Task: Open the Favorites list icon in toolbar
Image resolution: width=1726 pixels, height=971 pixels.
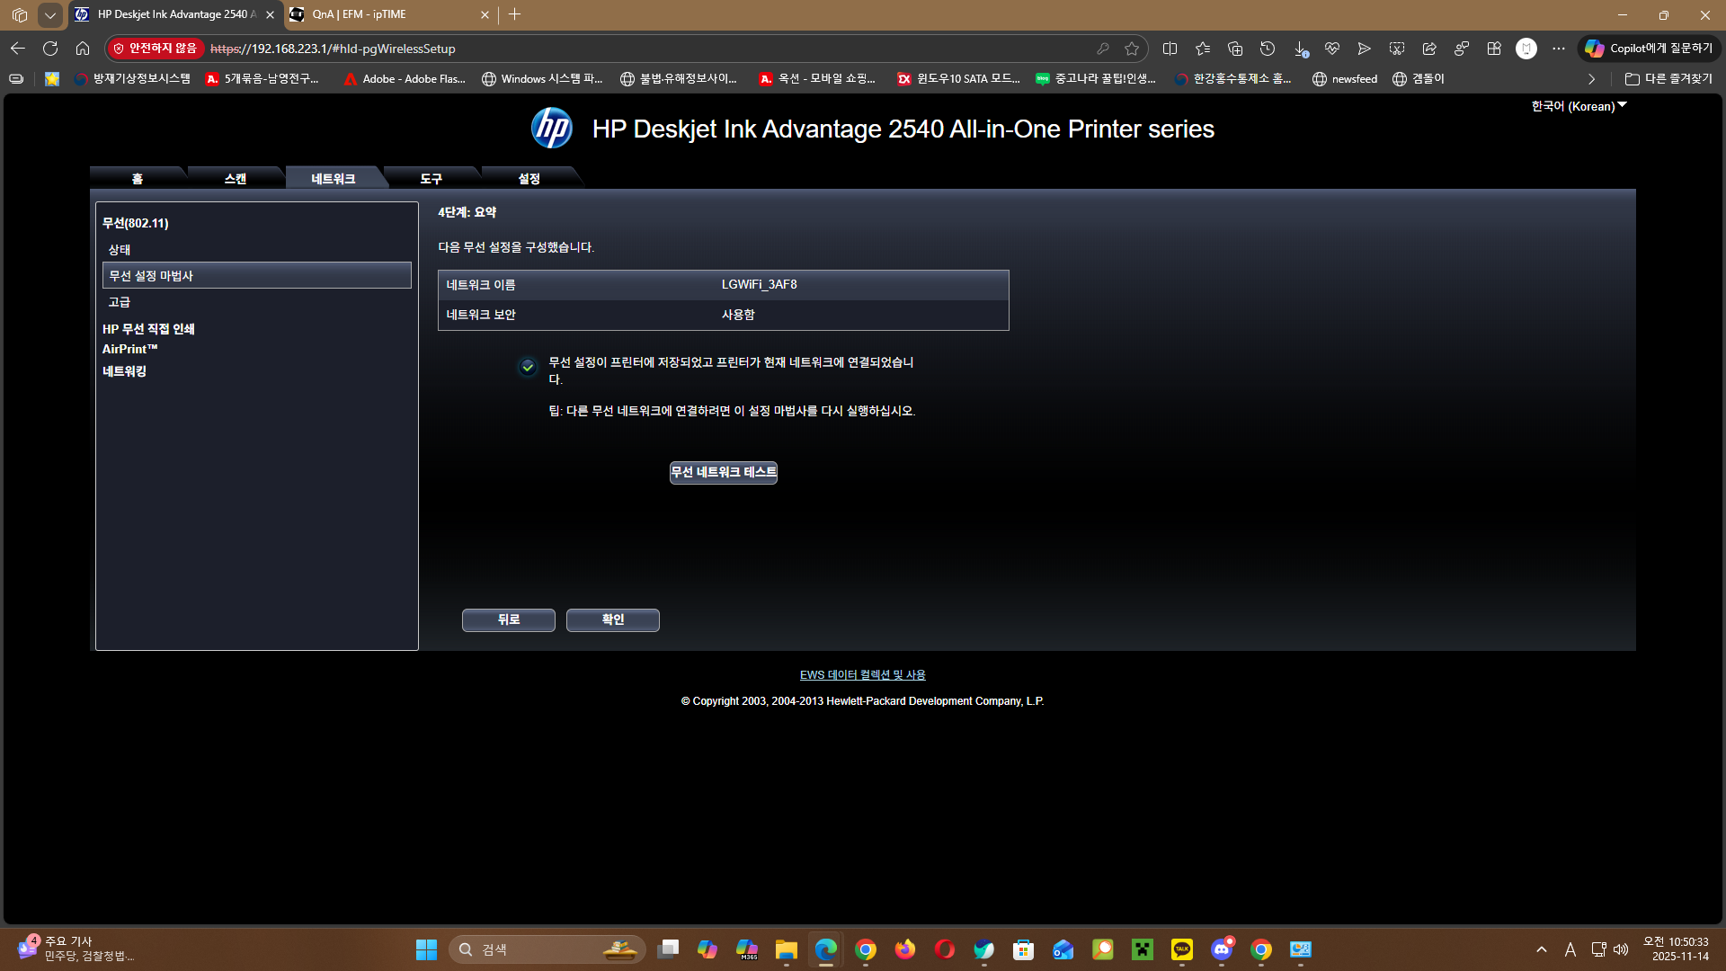Action: 1203,49
